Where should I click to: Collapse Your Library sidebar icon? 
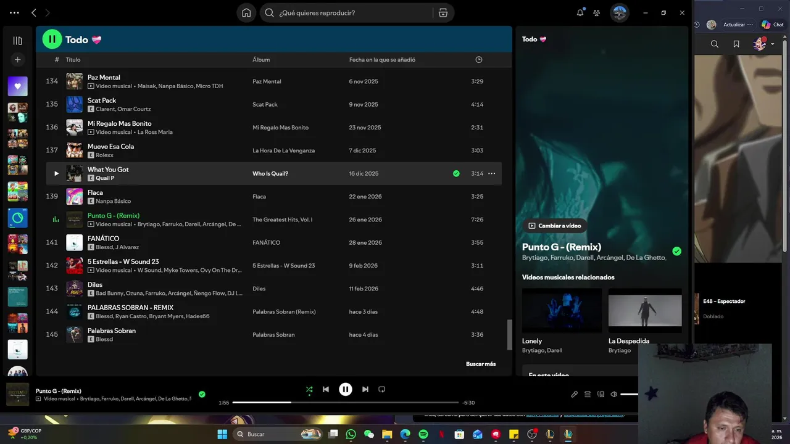[17, 41]
